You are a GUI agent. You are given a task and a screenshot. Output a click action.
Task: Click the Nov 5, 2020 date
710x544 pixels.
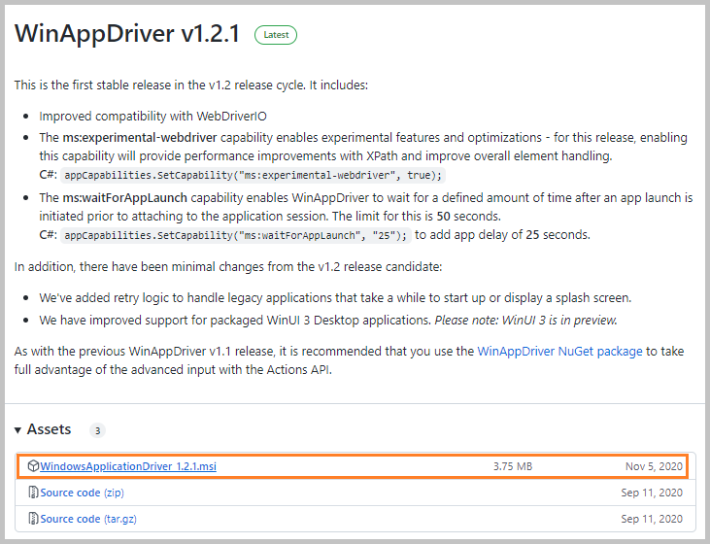654,466
